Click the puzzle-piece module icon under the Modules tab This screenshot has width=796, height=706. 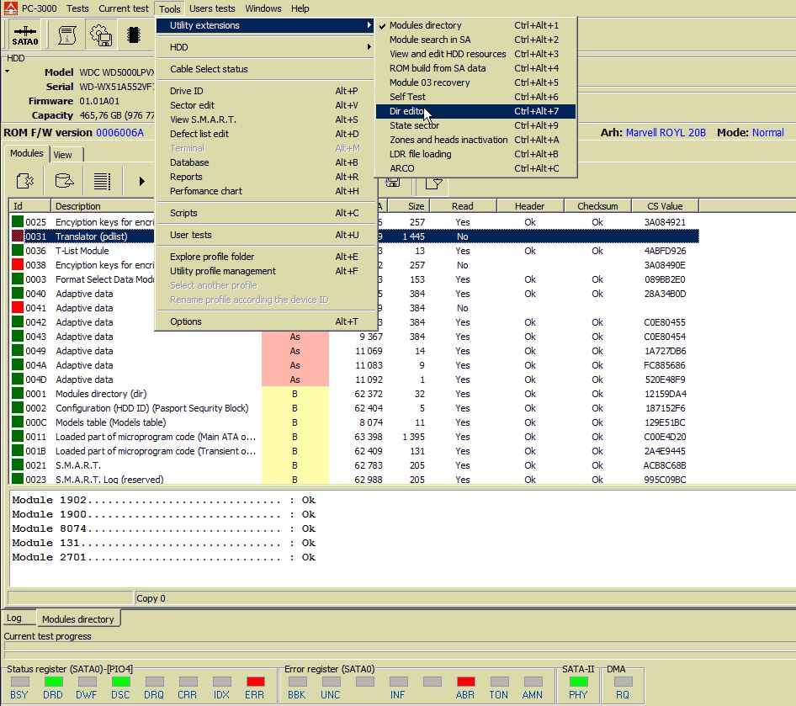point(24,181)
